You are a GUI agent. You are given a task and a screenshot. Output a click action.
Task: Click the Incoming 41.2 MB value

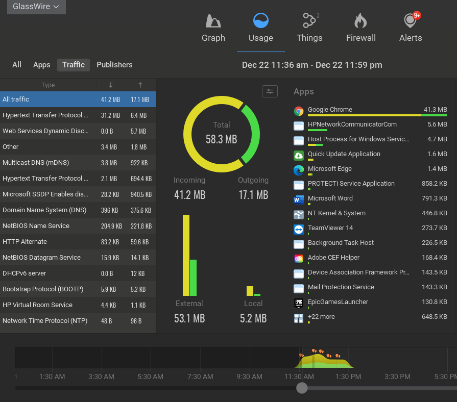pos(190,195)
